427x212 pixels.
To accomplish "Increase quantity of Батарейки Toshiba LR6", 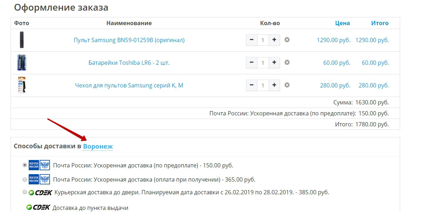I will [274, 63].
